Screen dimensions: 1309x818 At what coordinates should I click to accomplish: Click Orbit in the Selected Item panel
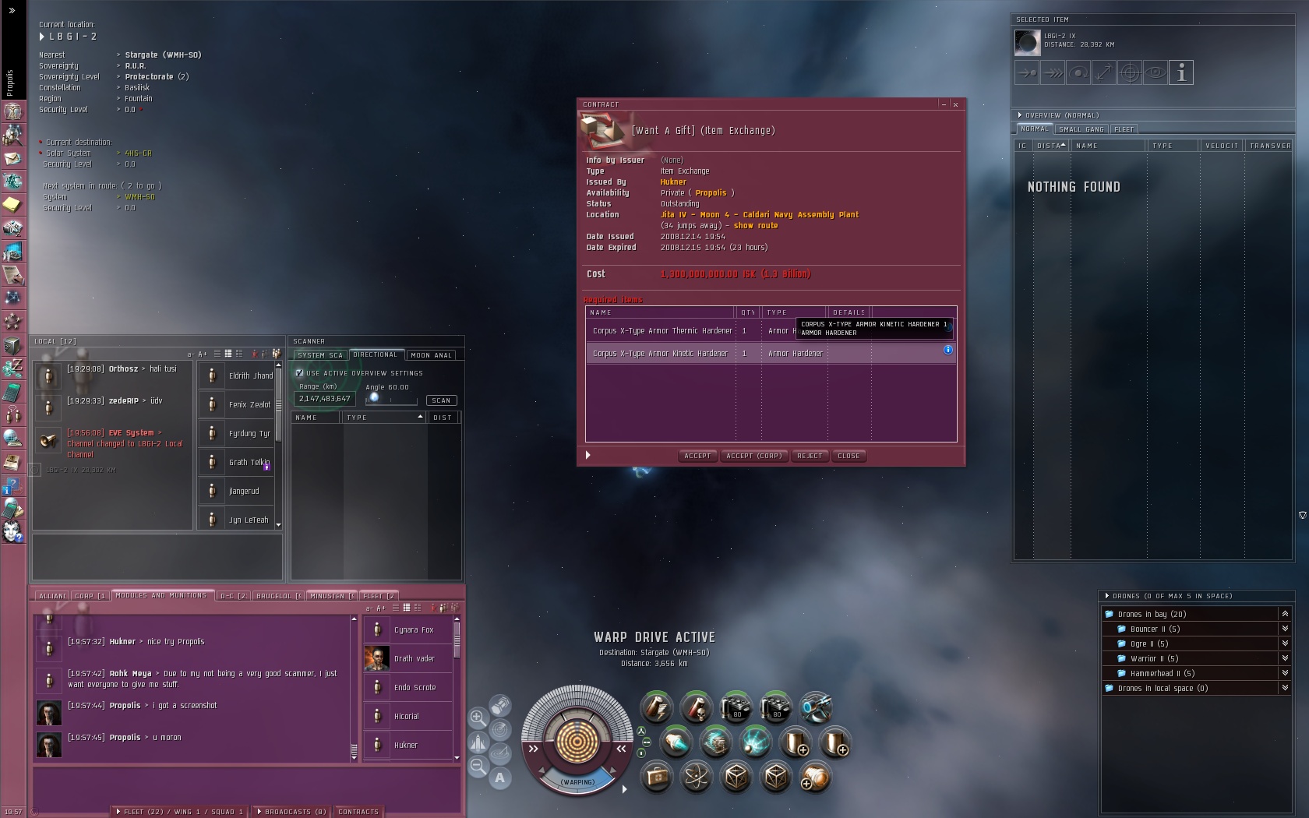click(1078, 73)
